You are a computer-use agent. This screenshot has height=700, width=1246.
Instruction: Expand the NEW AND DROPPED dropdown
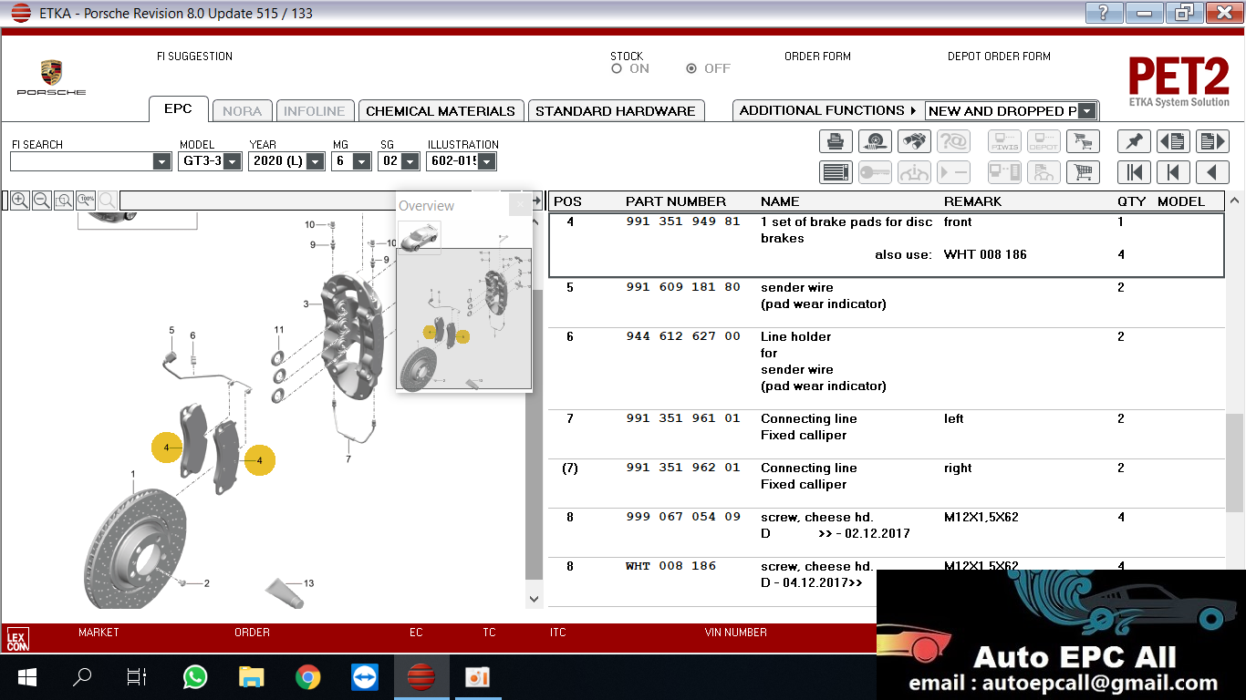tap(1086, 111)
